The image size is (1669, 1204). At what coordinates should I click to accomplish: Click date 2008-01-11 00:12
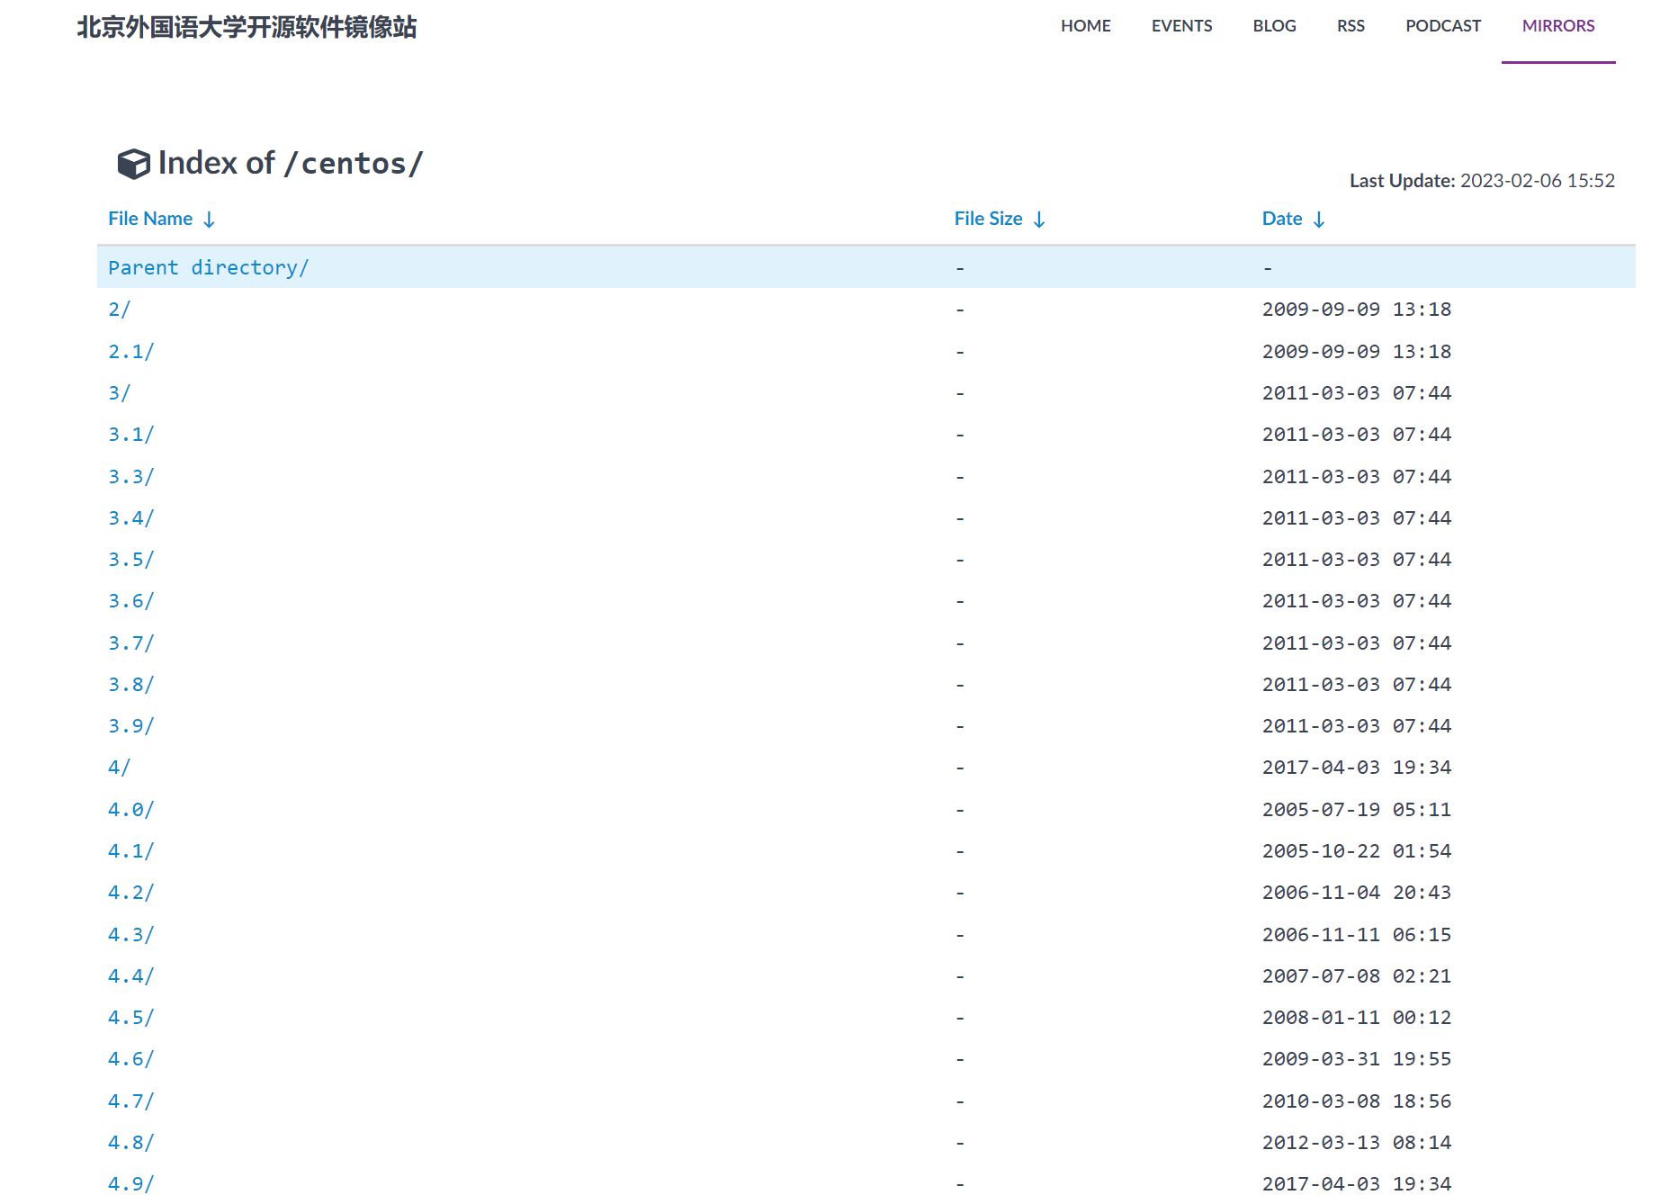(x=1357, y=1018)
